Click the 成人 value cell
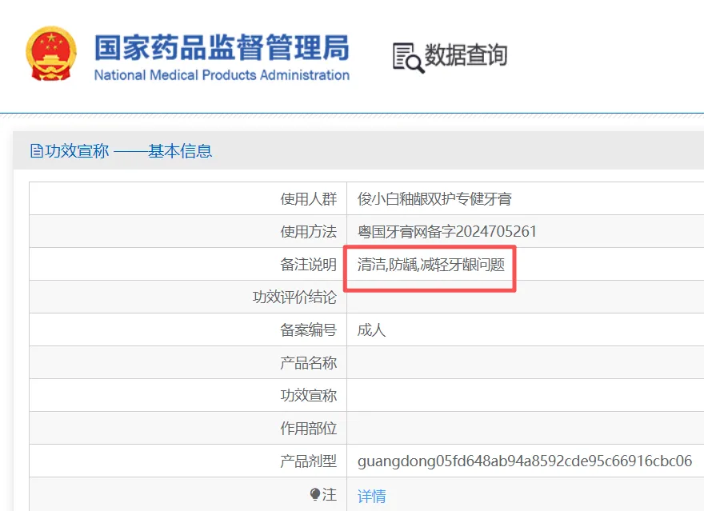Image resolution: width=704 pixels, height=511 pixels. pyautogui.click(x=372, y=329)
